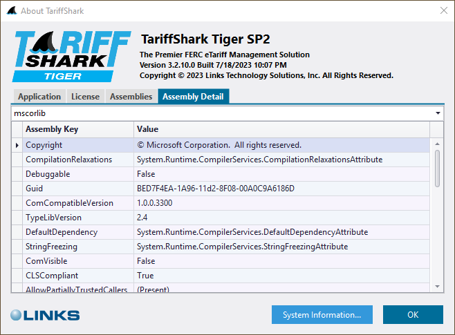
Task: Select the ComCompatibleVersion key cell
Action: click(x=78, y=203)
